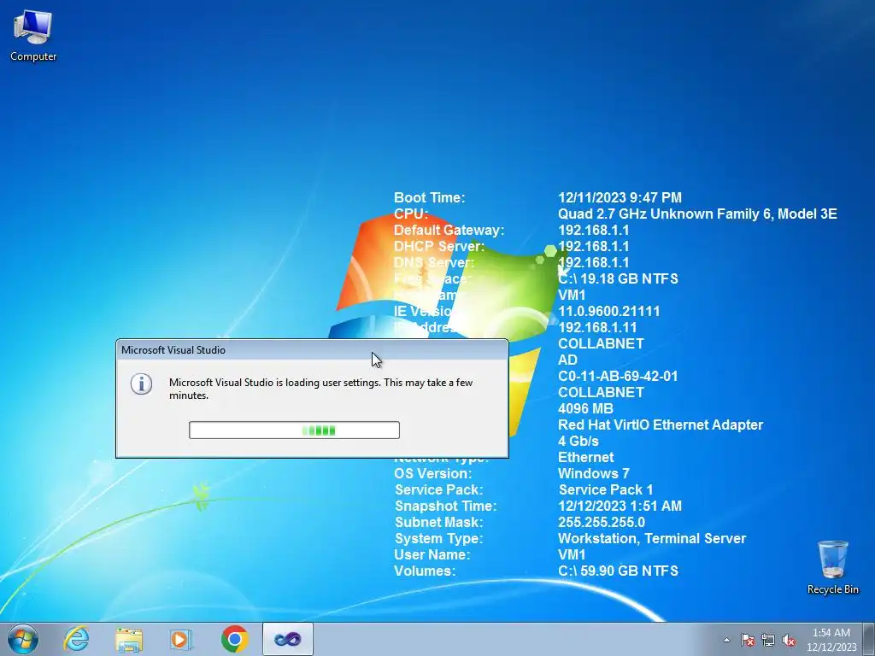The height and width of the screenshot is (656, 875).
Task: Click Workstation, Terminal Server text
Action: point(652,538)
